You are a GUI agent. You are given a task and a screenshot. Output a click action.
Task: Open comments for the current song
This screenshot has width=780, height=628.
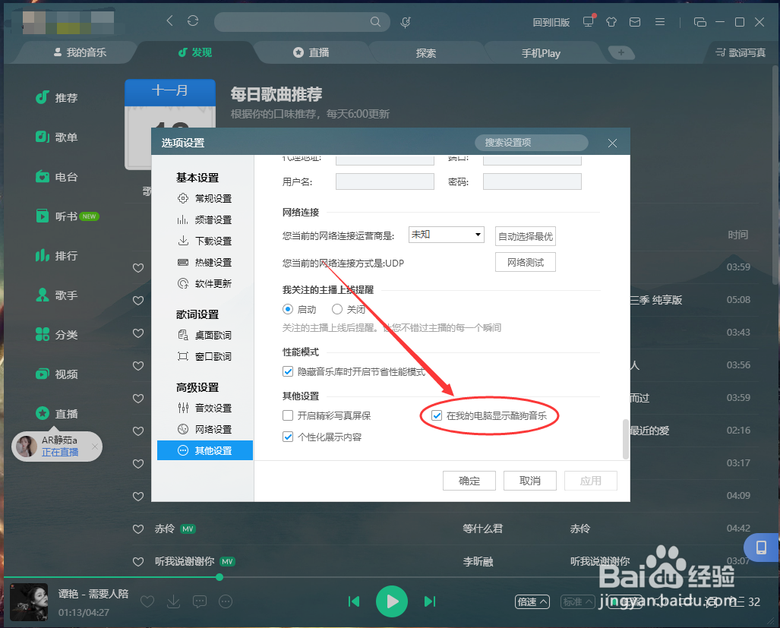click(200, 601)
